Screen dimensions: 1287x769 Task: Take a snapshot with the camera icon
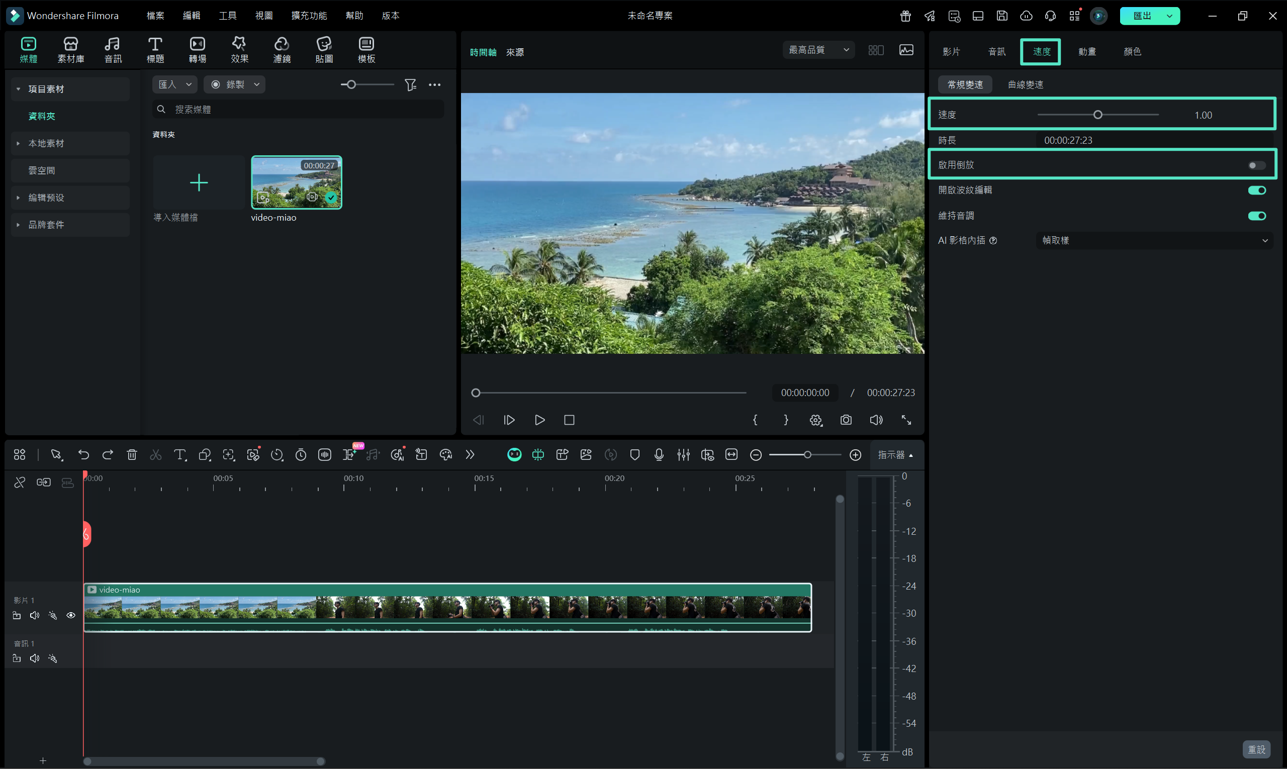[x=846, y=420]
